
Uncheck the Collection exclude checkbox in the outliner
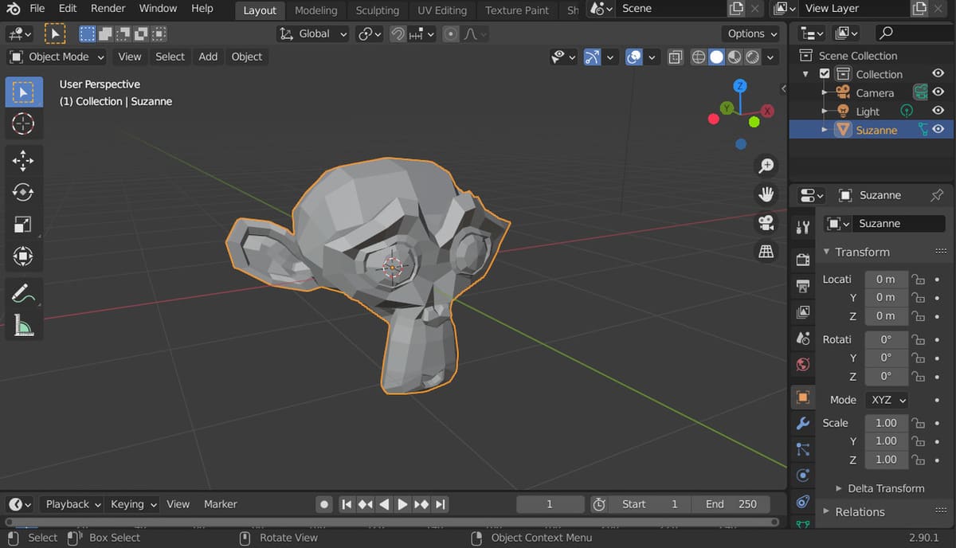coord(825,74)
